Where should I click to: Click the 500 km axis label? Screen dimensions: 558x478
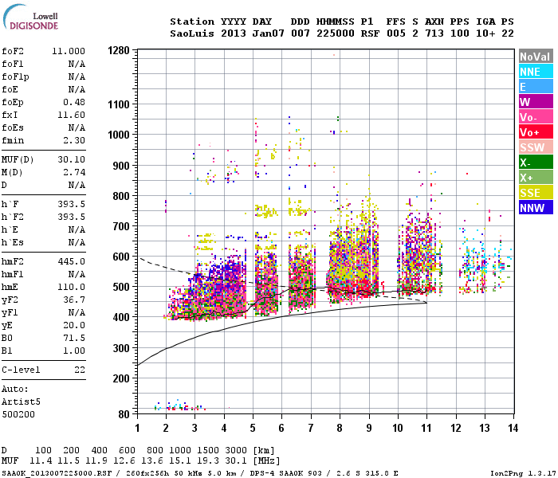(x=121, y=287)
